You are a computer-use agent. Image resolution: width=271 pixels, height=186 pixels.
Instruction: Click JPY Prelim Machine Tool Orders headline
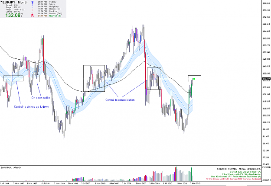[236, 176]
